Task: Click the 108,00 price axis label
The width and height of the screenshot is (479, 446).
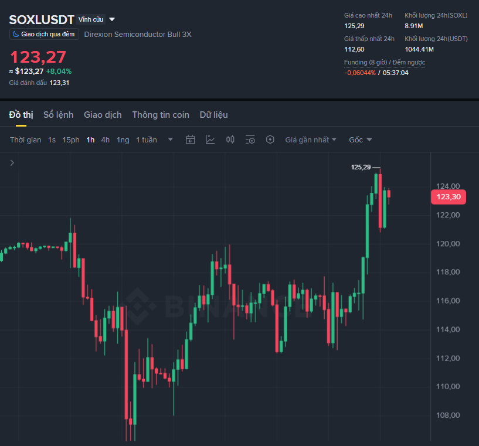Action: (x=448, y=415)
